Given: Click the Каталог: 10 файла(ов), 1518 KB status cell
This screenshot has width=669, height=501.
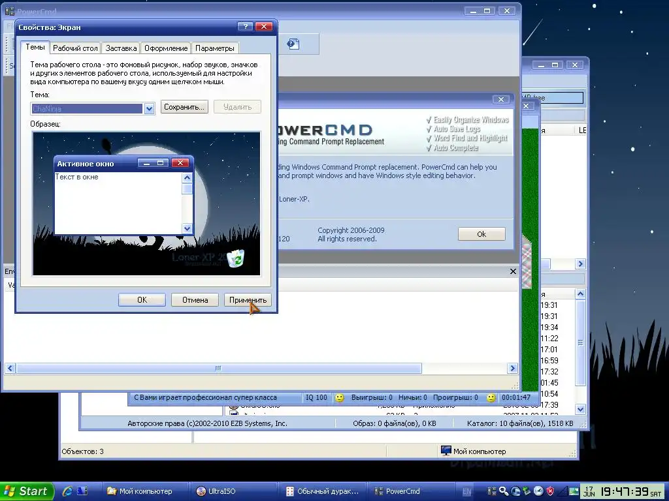Looking at the screenshot, I should 520,423.
